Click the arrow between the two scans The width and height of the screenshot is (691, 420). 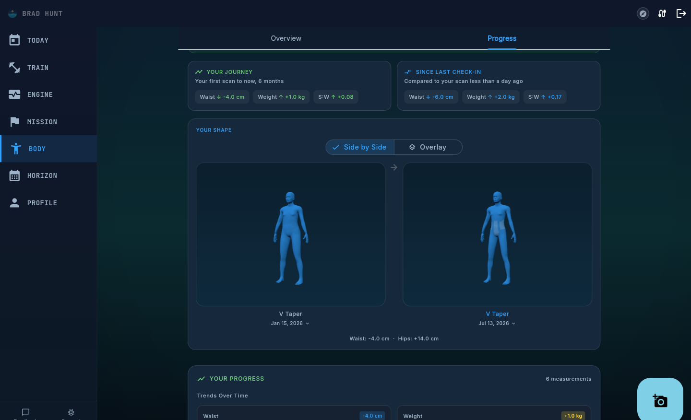click(x=394, y=167)
